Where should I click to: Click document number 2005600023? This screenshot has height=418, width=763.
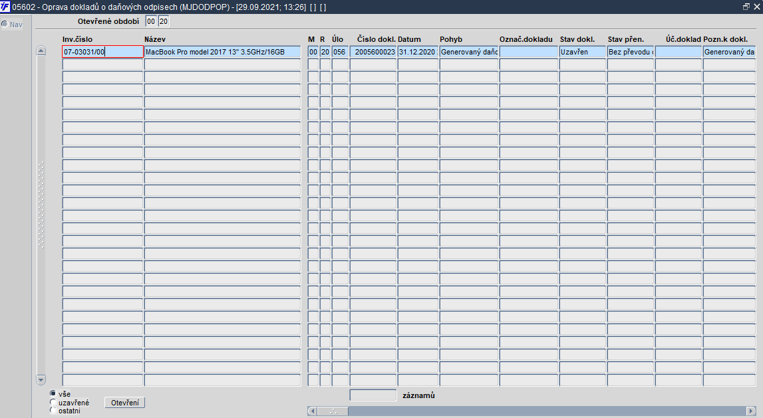[373, 52]
